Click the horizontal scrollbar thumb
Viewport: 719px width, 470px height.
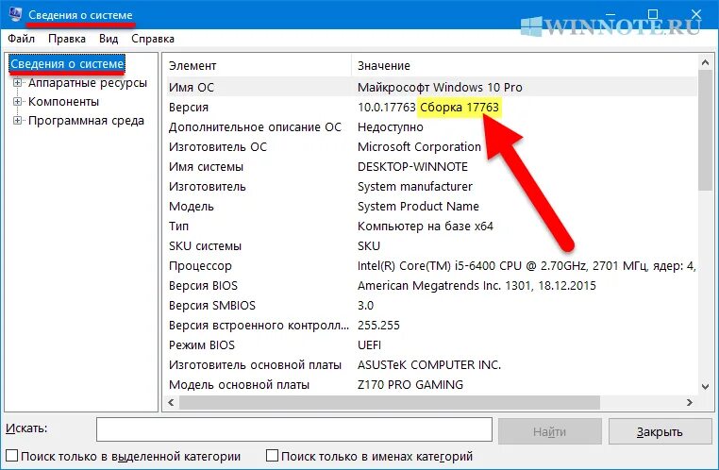point(390,403)
